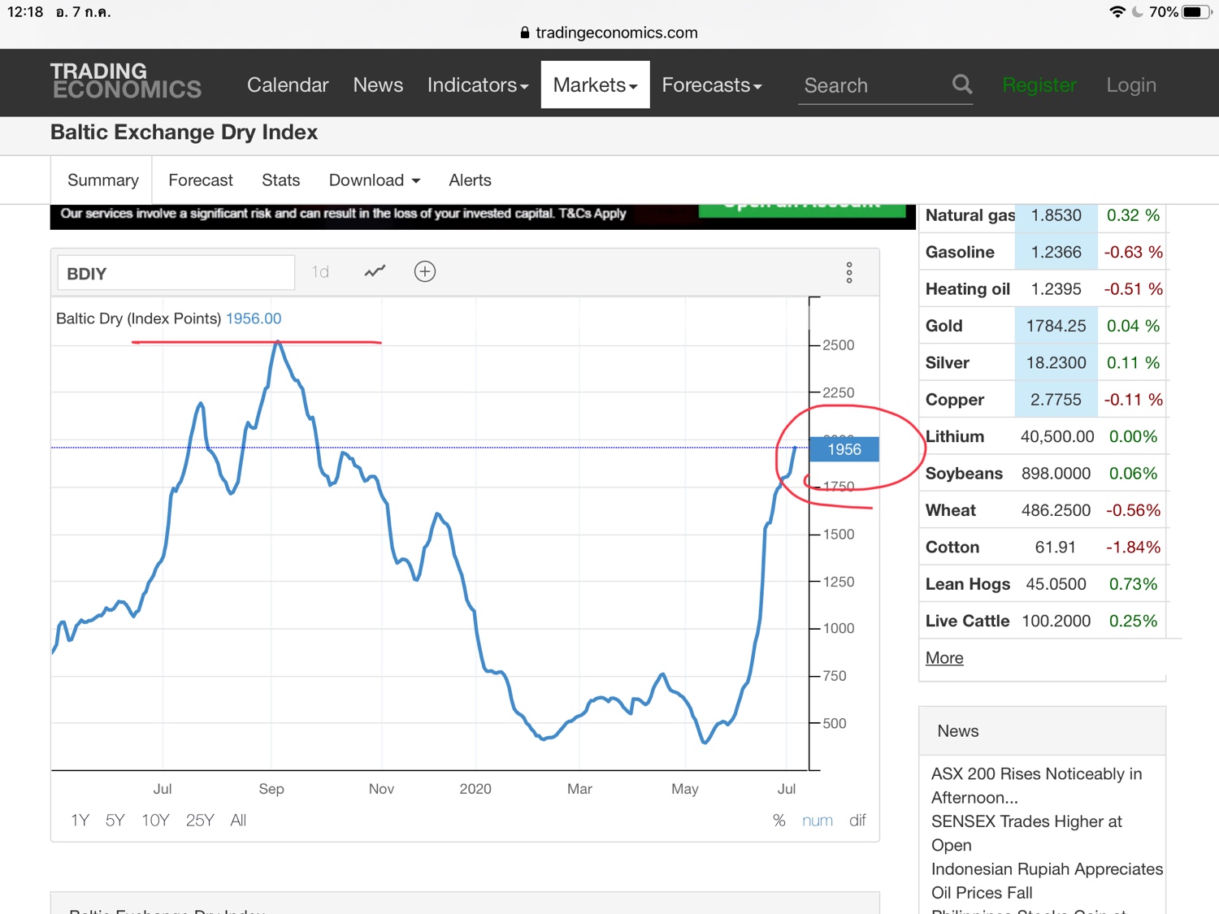This screenshot has width=1219, height=914.
Task: Click the BDIY symbol input field
Action: coord(176,274)
